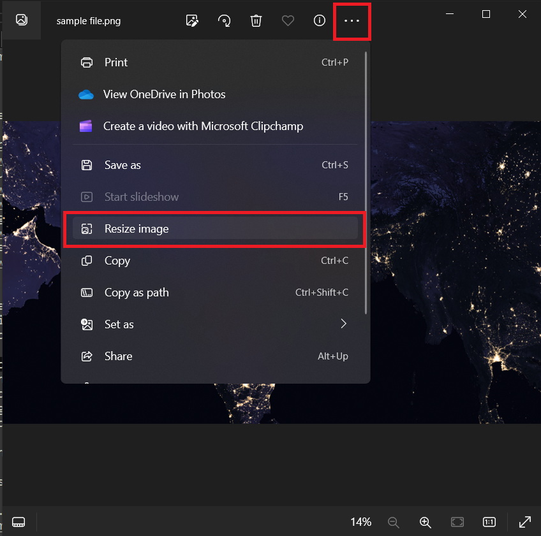Delete the current image
Image resolution: width=541 pixels, height=536 pixels.
pos(256,20)
